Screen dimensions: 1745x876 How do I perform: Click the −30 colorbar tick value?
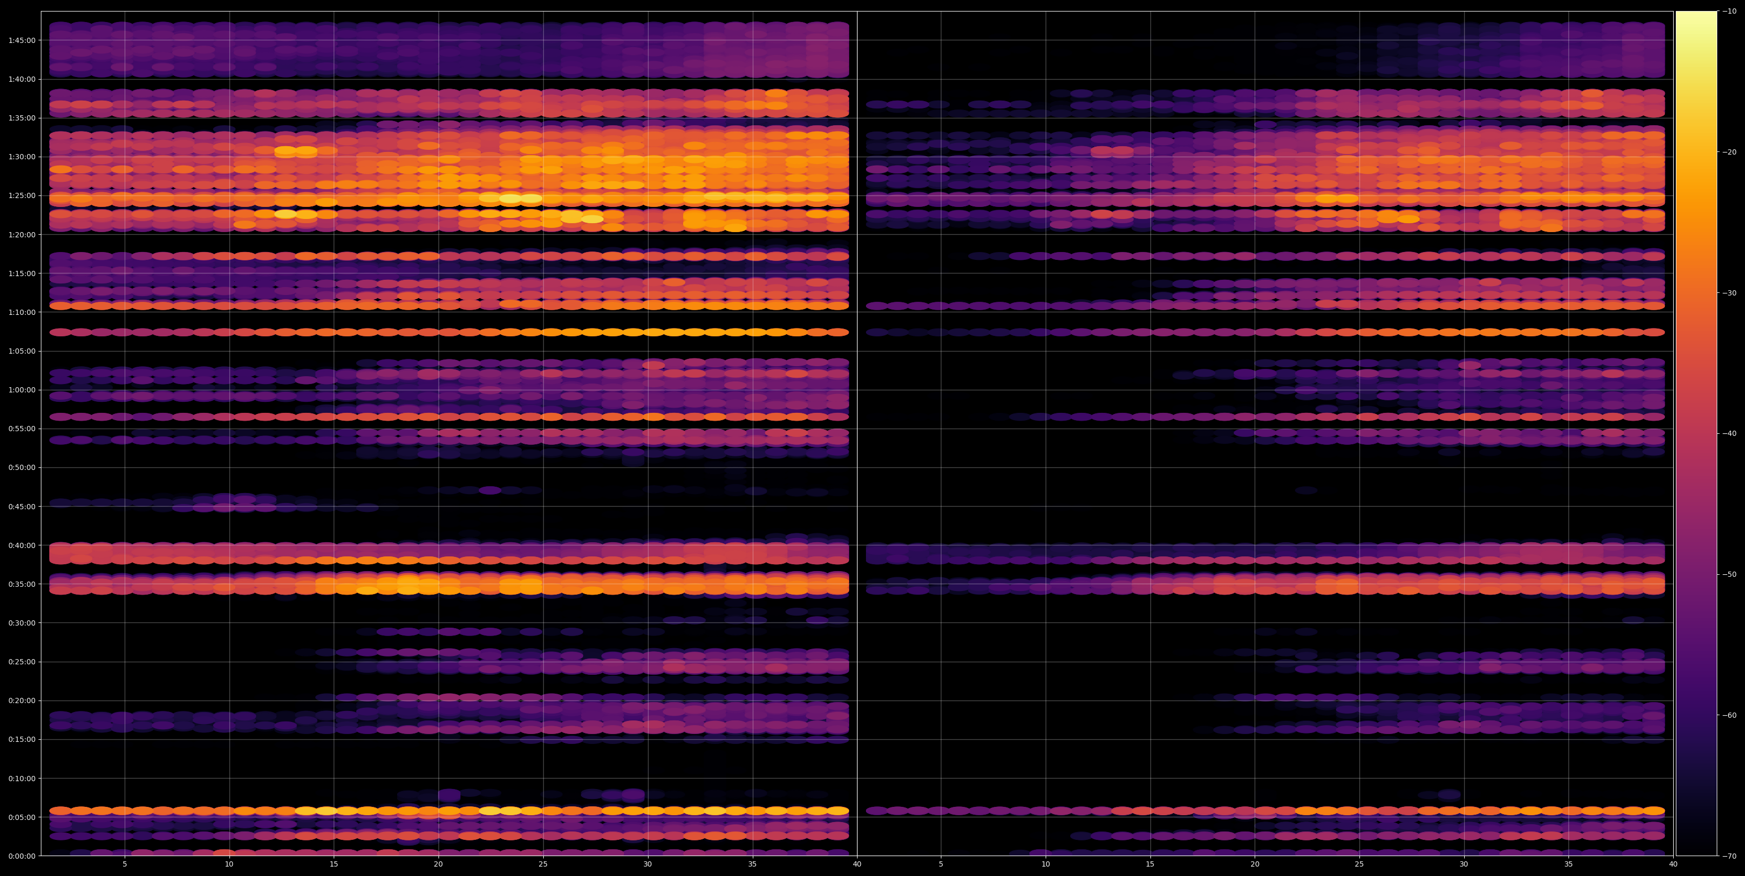point(1729,293)
